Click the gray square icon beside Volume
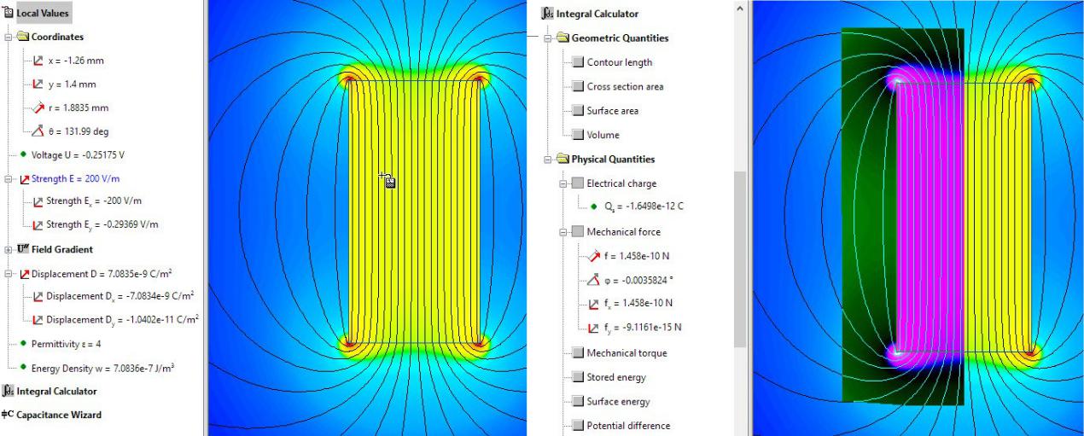Image resolution: width=1084 pixels, height=436 pixels. click(578, 135)
